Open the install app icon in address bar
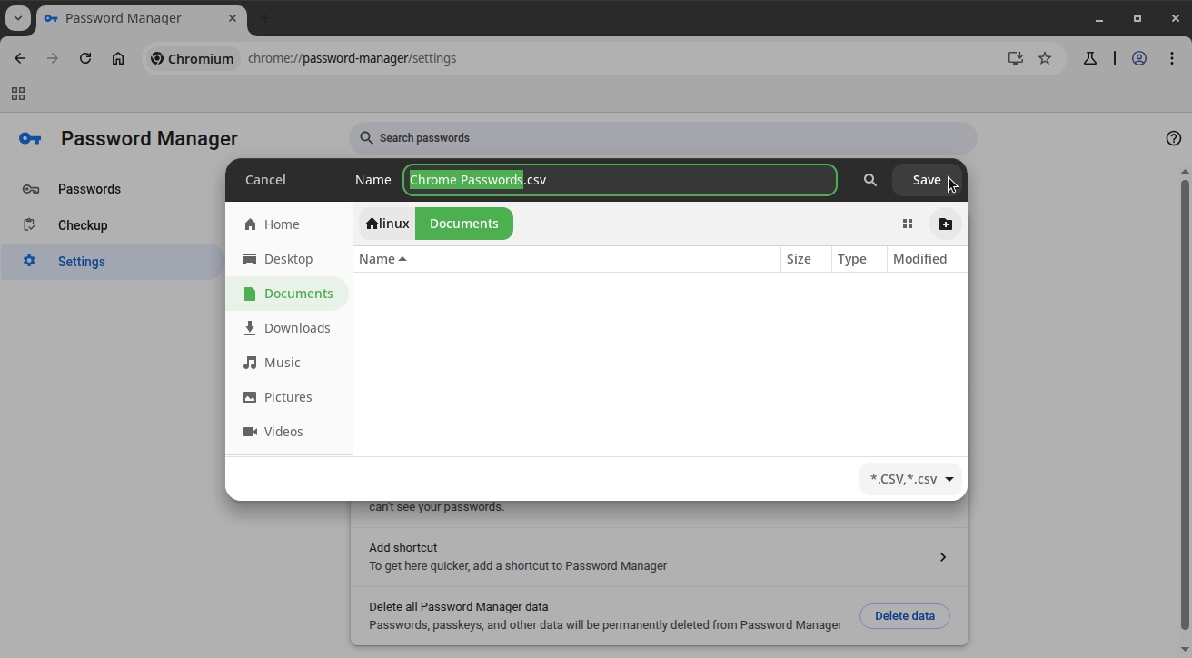Screen dimensions: 1192x658 coord(1016,58)
